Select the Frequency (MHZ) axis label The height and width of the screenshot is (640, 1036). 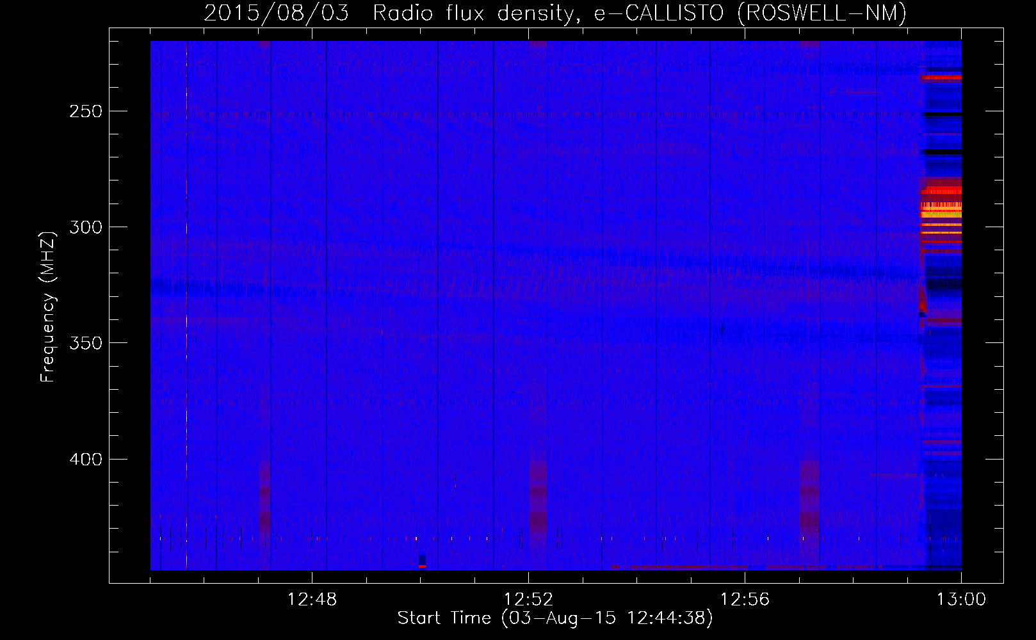coord(48,307)
